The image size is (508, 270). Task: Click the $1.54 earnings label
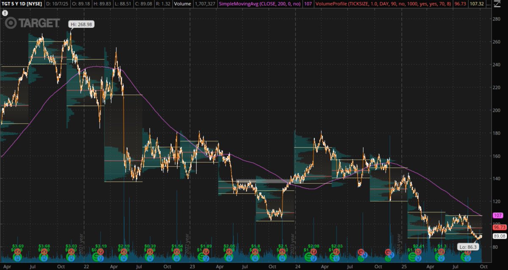[177, 246]
